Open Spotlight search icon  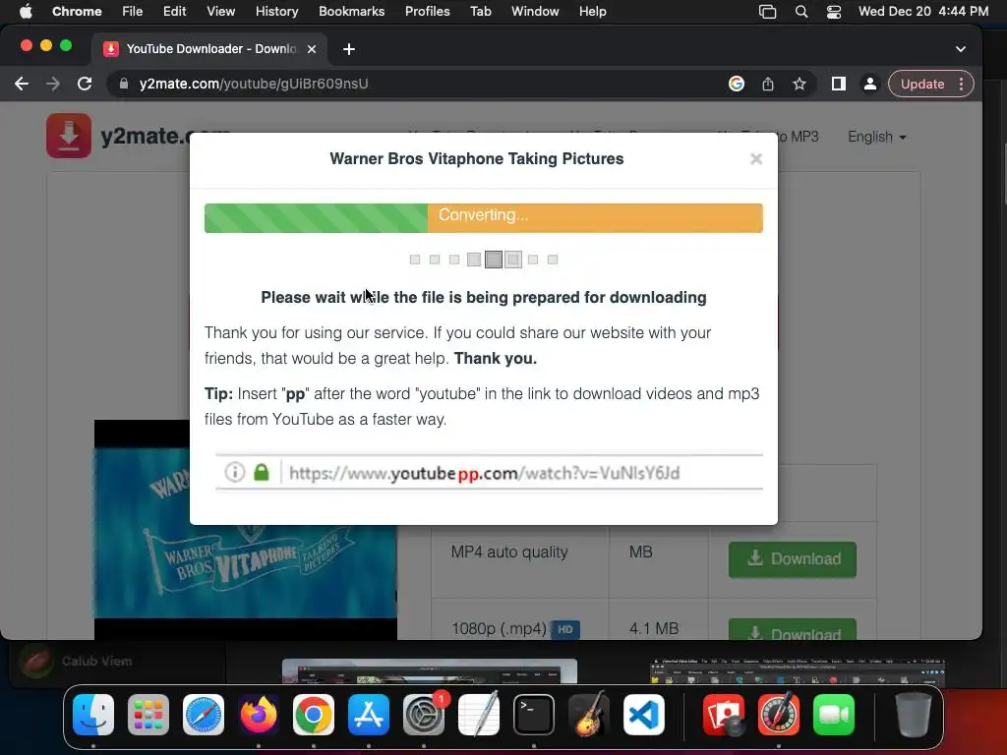coord(800,12)
